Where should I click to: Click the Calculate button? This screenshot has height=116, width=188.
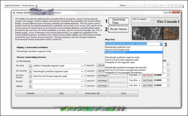point(30,93)
